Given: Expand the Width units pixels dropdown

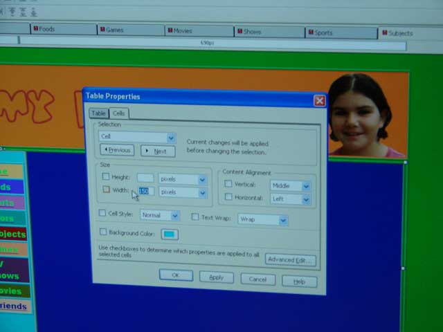Looking at the screenshot, I should (183, 192).
